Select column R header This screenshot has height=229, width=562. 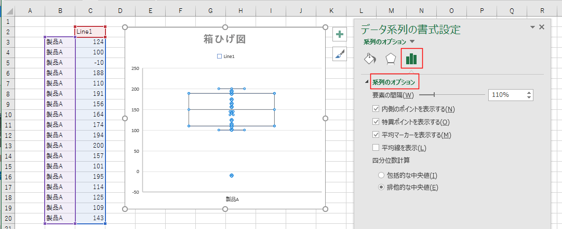point(542,11)
